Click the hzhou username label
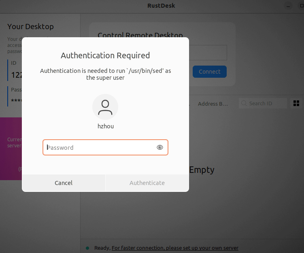The width and height of the screenshot is (304, 253). pyautogui.click(x=106, y=126)
